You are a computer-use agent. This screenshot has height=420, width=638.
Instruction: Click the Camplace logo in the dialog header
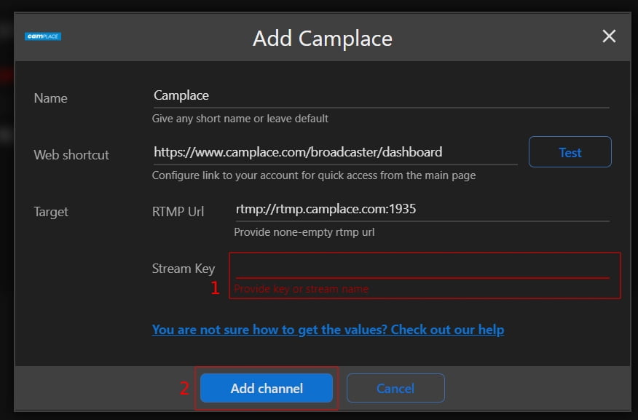point(43,36)
